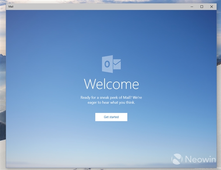The width and height of the screenshot is (221, 170).
Task: Click the desktop wallpaper right of the window
Action: [218, 92]
